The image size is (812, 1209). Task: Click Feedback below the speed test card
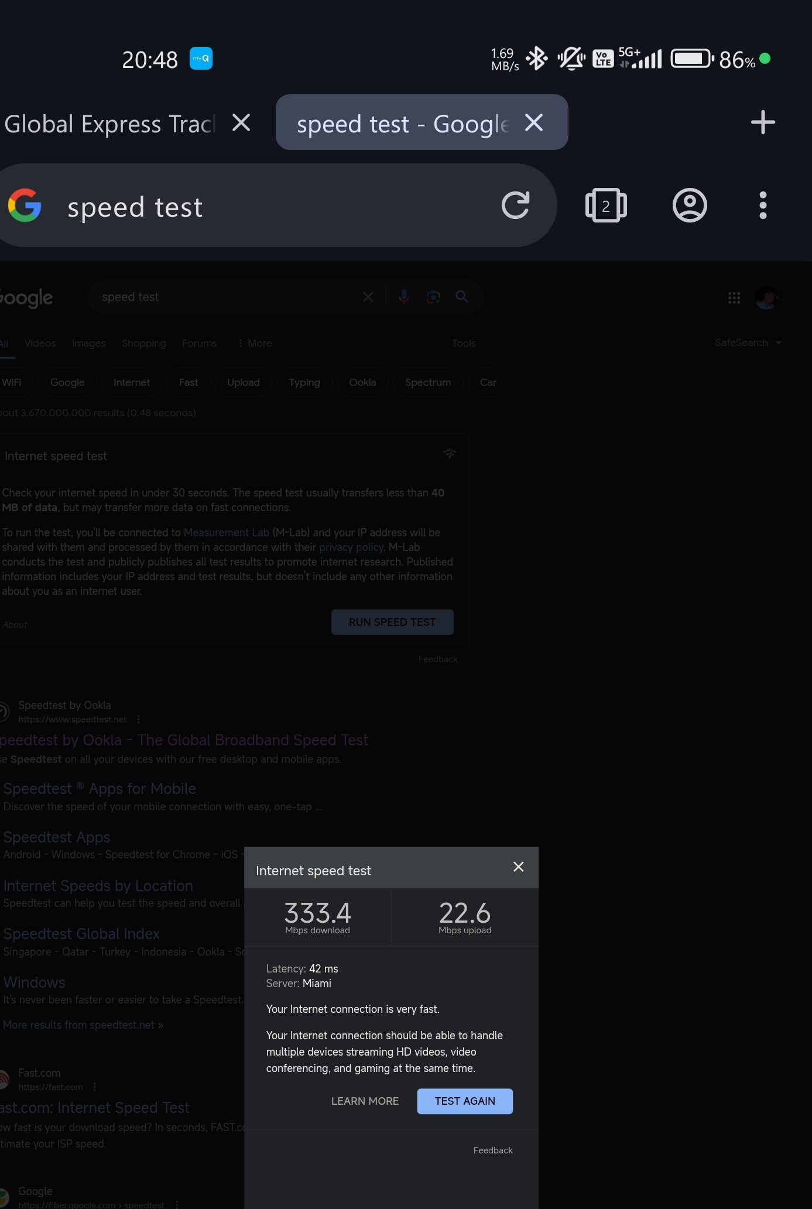(x=438, y=659)
